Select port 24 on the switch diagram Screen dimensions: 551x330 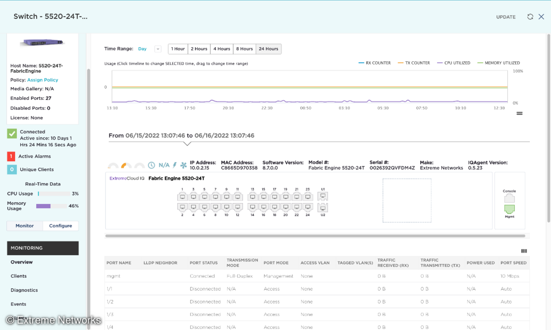(308, 207)
